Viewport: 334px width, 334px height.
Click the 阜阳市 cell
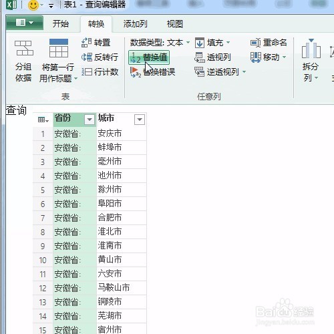(x=122, y=204)
